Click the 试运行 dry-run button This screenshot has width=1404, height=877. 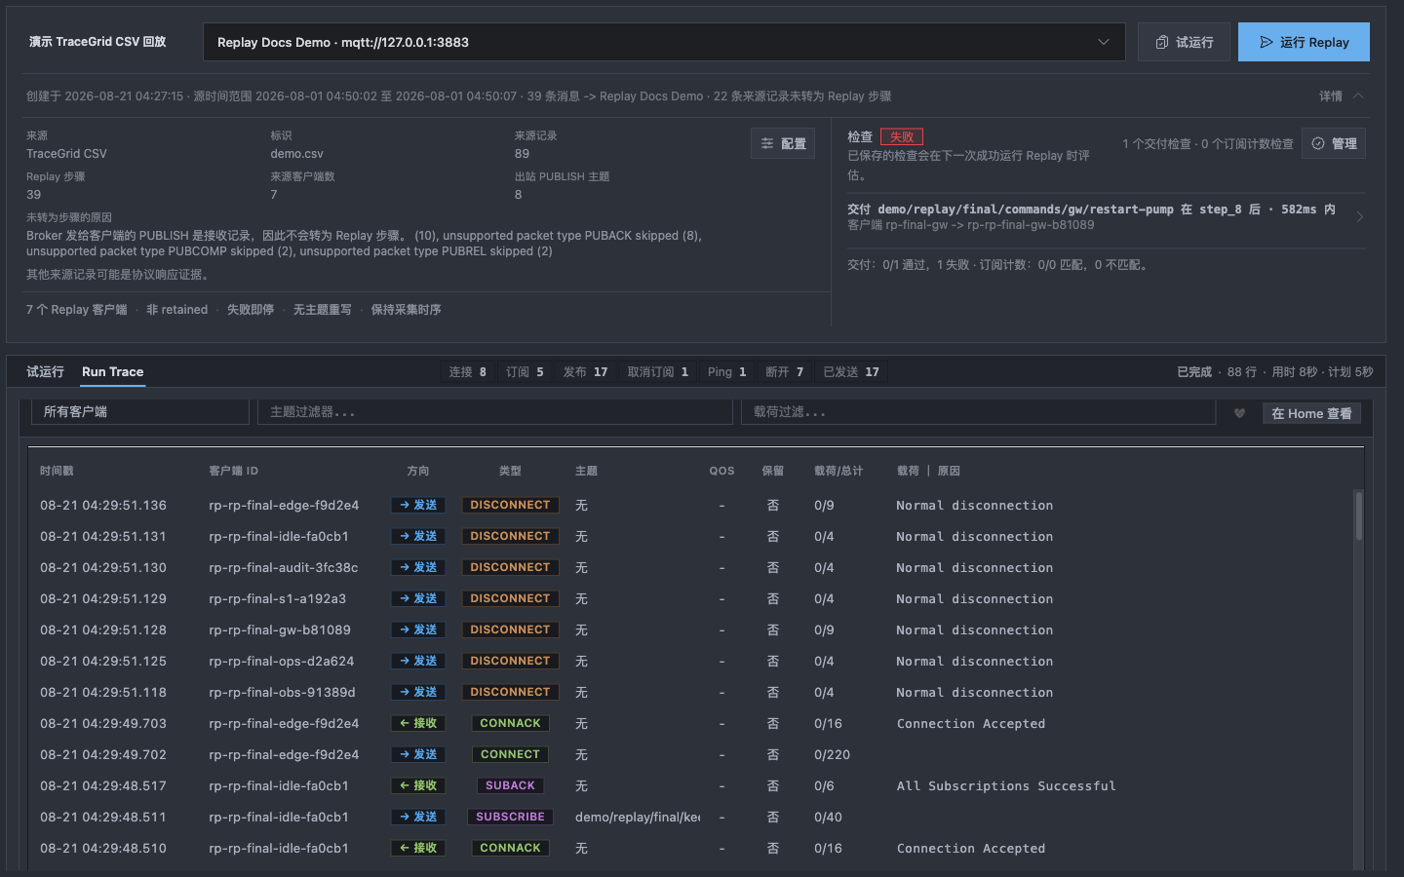(1184, 42)
